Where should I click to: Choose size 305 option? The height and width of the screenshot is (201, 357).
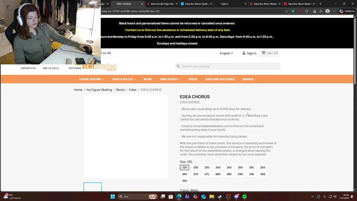184,181
